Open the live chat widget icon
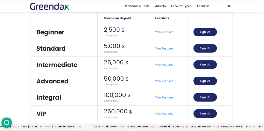 point(6,122)
